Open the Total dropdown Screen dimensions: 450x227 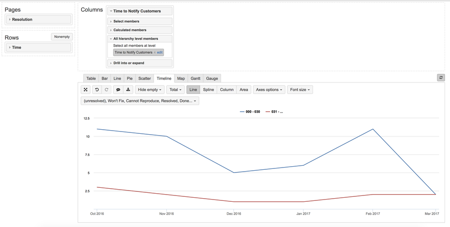(175, 90)
